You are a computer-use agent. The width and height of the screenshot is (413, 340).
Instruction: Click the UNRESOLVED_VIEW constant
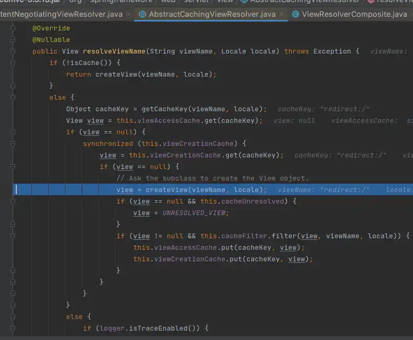coord(194,213)
